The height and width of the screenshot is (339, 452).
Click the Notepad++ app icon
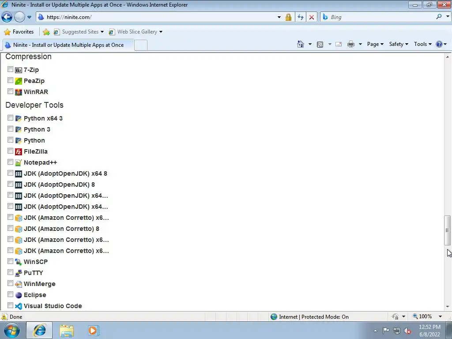(19, 162)
